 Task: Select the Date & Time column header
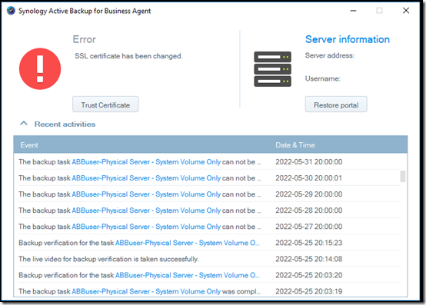295,145
